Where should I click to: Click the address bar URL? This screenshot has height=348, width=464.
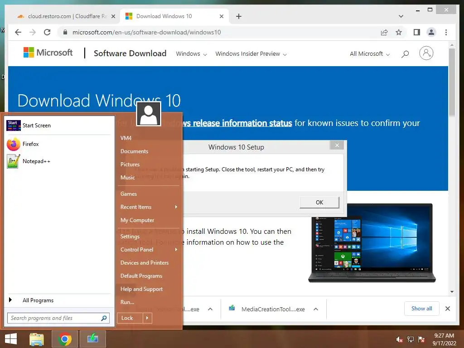tap(146, 32)
